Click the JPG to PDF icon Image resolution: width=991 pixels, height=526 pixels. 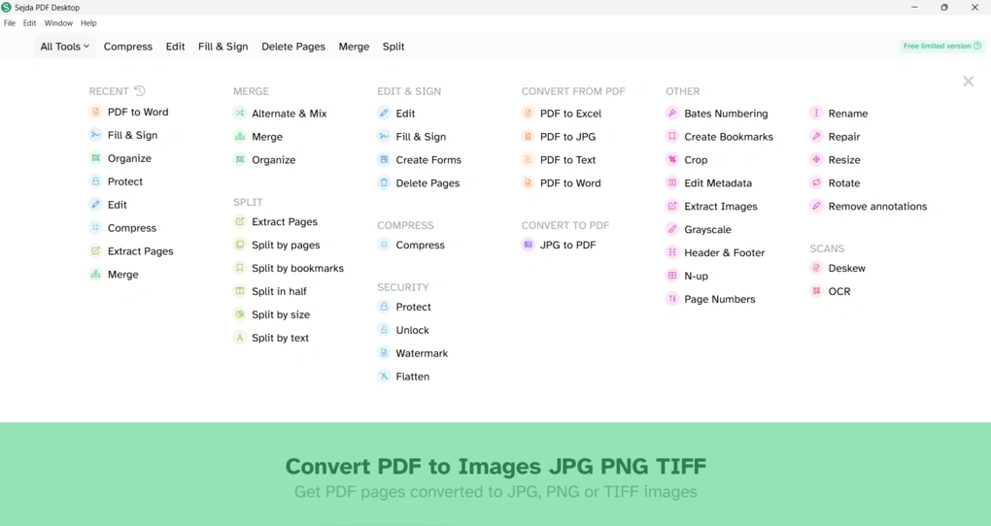pyautogui.click(x=528, y=245)
